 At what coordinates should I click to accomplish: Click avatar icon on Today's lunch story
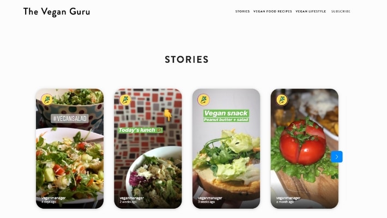click(125, 100)
